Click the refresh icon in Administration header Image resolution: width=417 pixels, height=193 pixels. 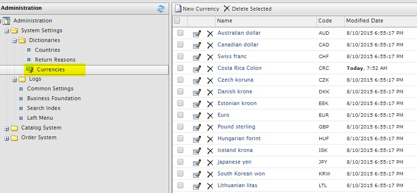pyautogui.click(x=161, y=9)
